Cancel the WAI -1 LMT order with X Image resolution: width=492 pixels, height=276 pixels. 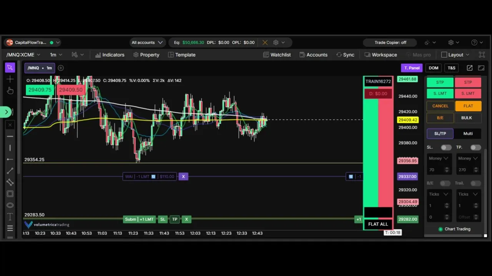[183, 176]
